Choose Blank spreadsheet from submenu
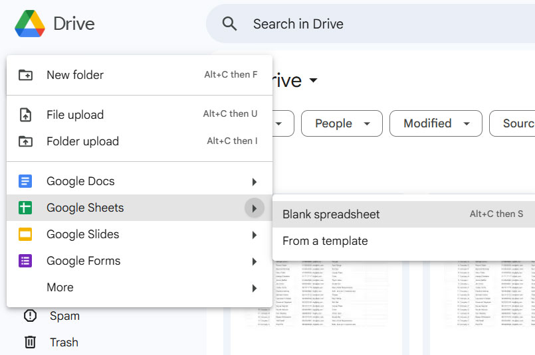The image size is (535, 355). [403, 214]
